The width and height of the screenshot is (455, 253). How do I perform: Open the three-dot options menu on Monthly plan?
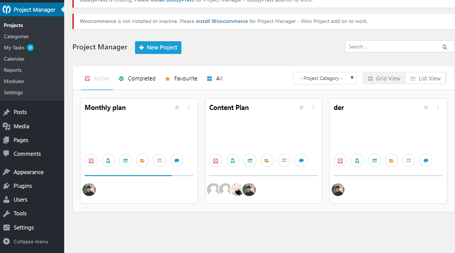click(189, 107)
